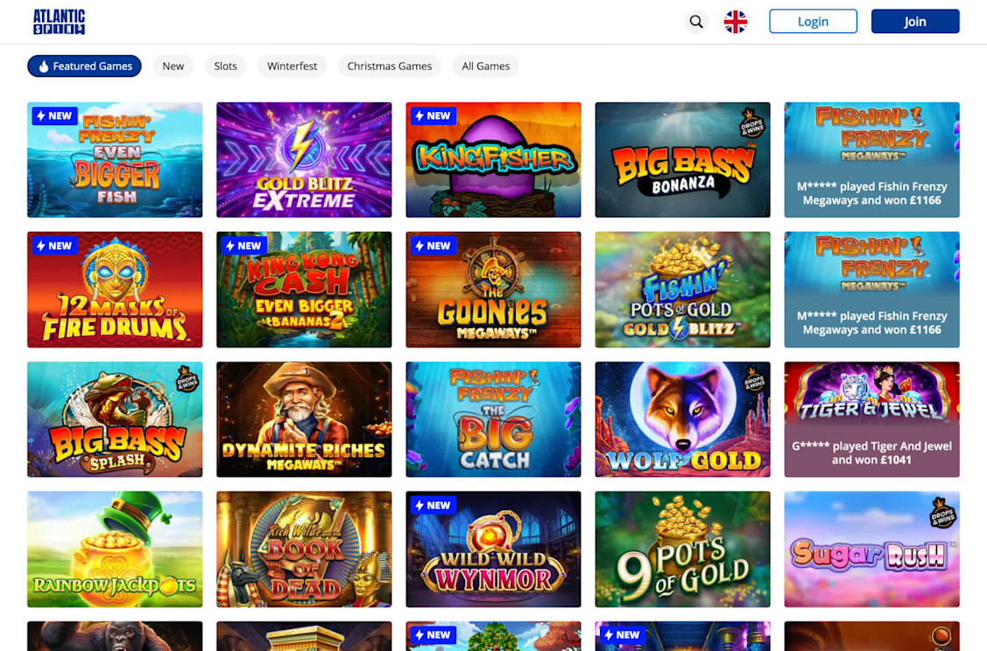Click NEW badge on Fishin' Frenzy Even Bigger Fish
987x651 pixels.
[x=55, y=115]
